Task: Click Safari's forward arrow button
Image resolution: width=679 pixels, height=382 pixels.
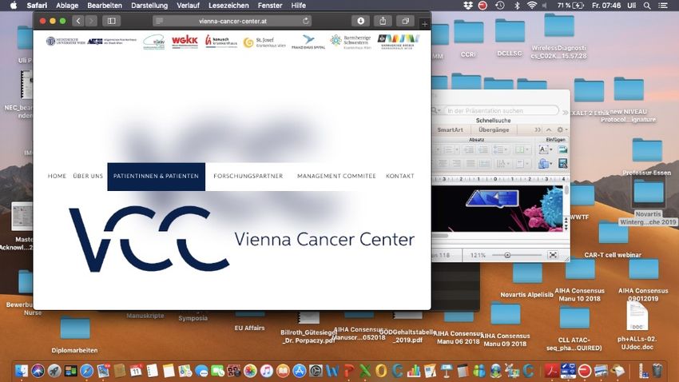Action: click(x=91, y=21)
